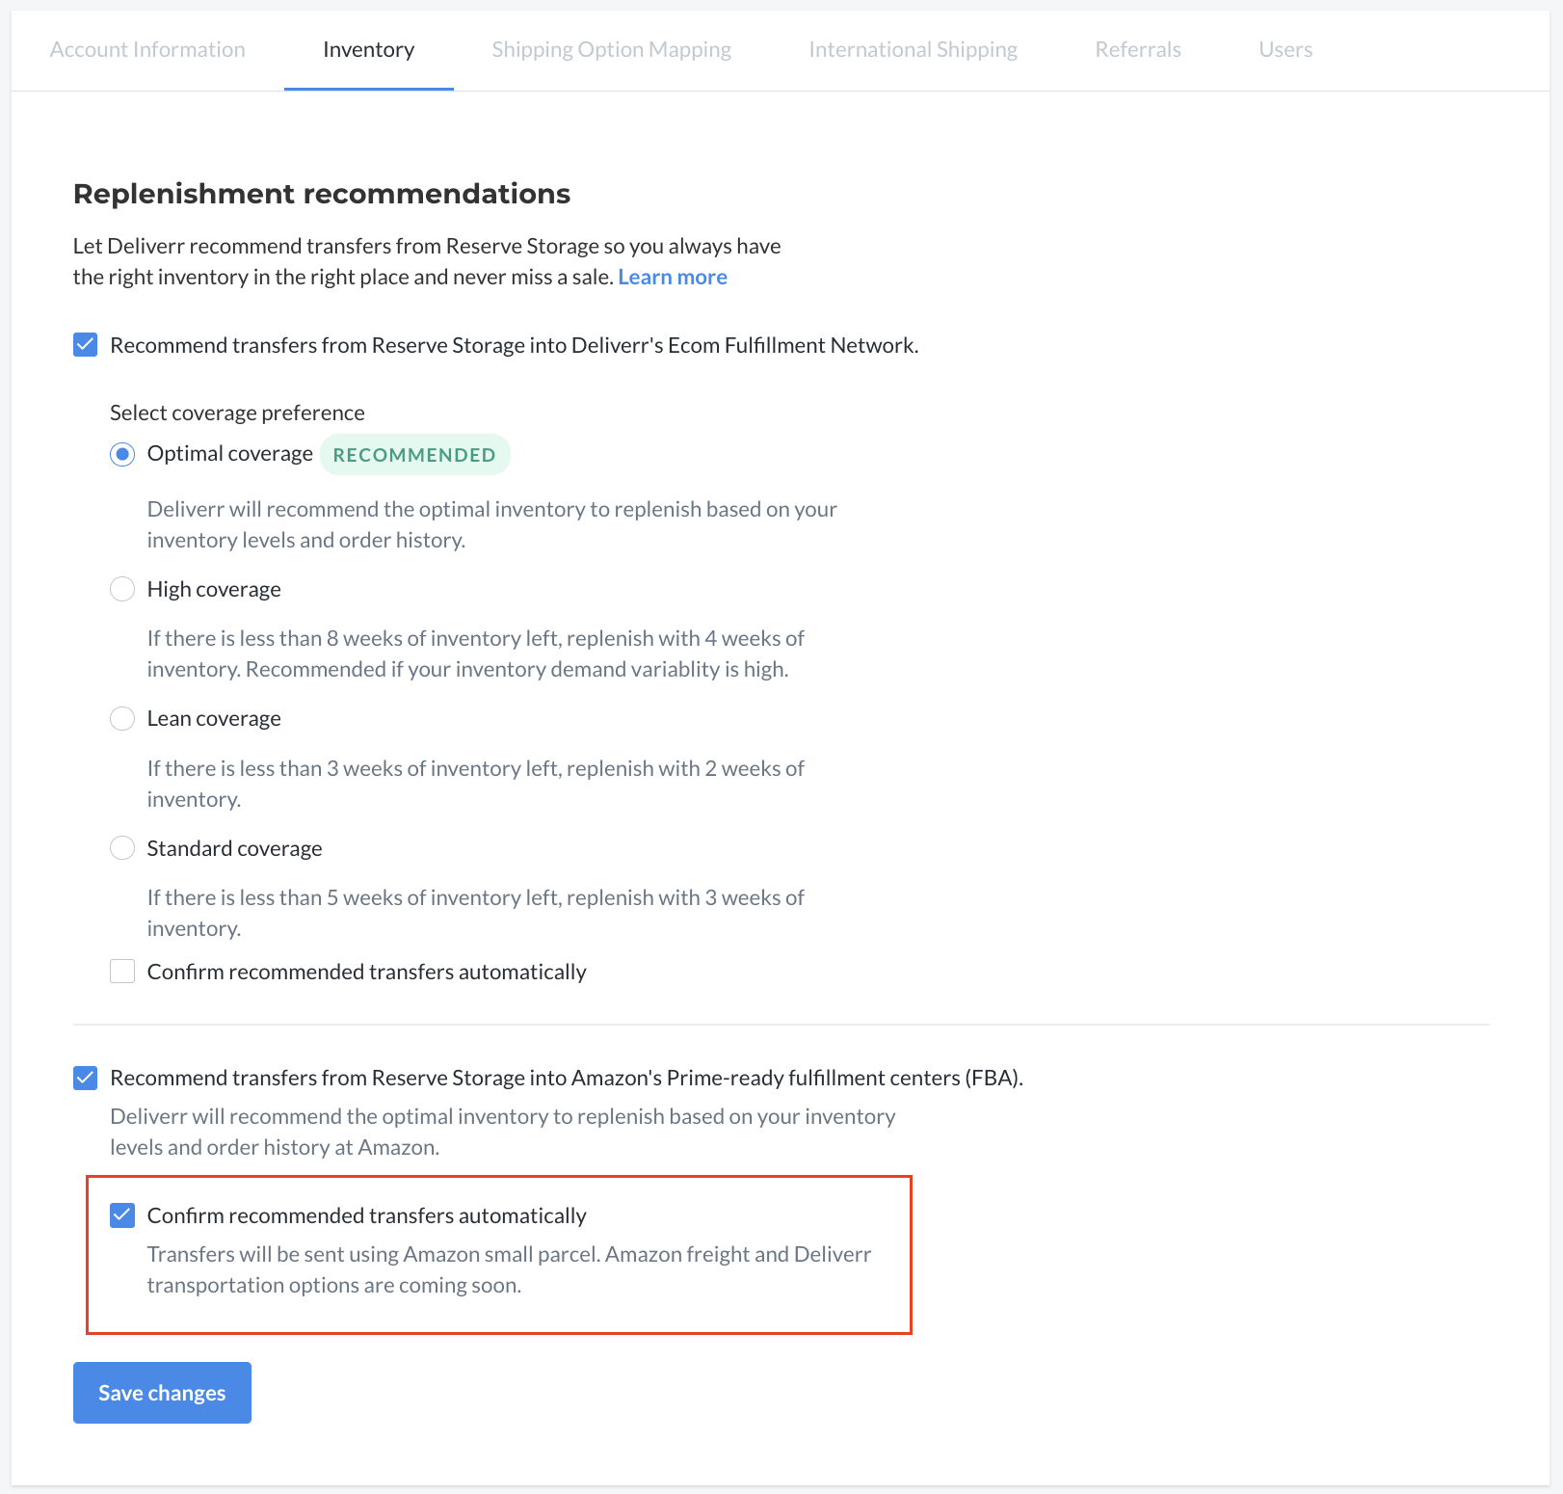1563x1494 pixels.
Task: Select Standard coverage radio button
Action: (x=122, y=848)
